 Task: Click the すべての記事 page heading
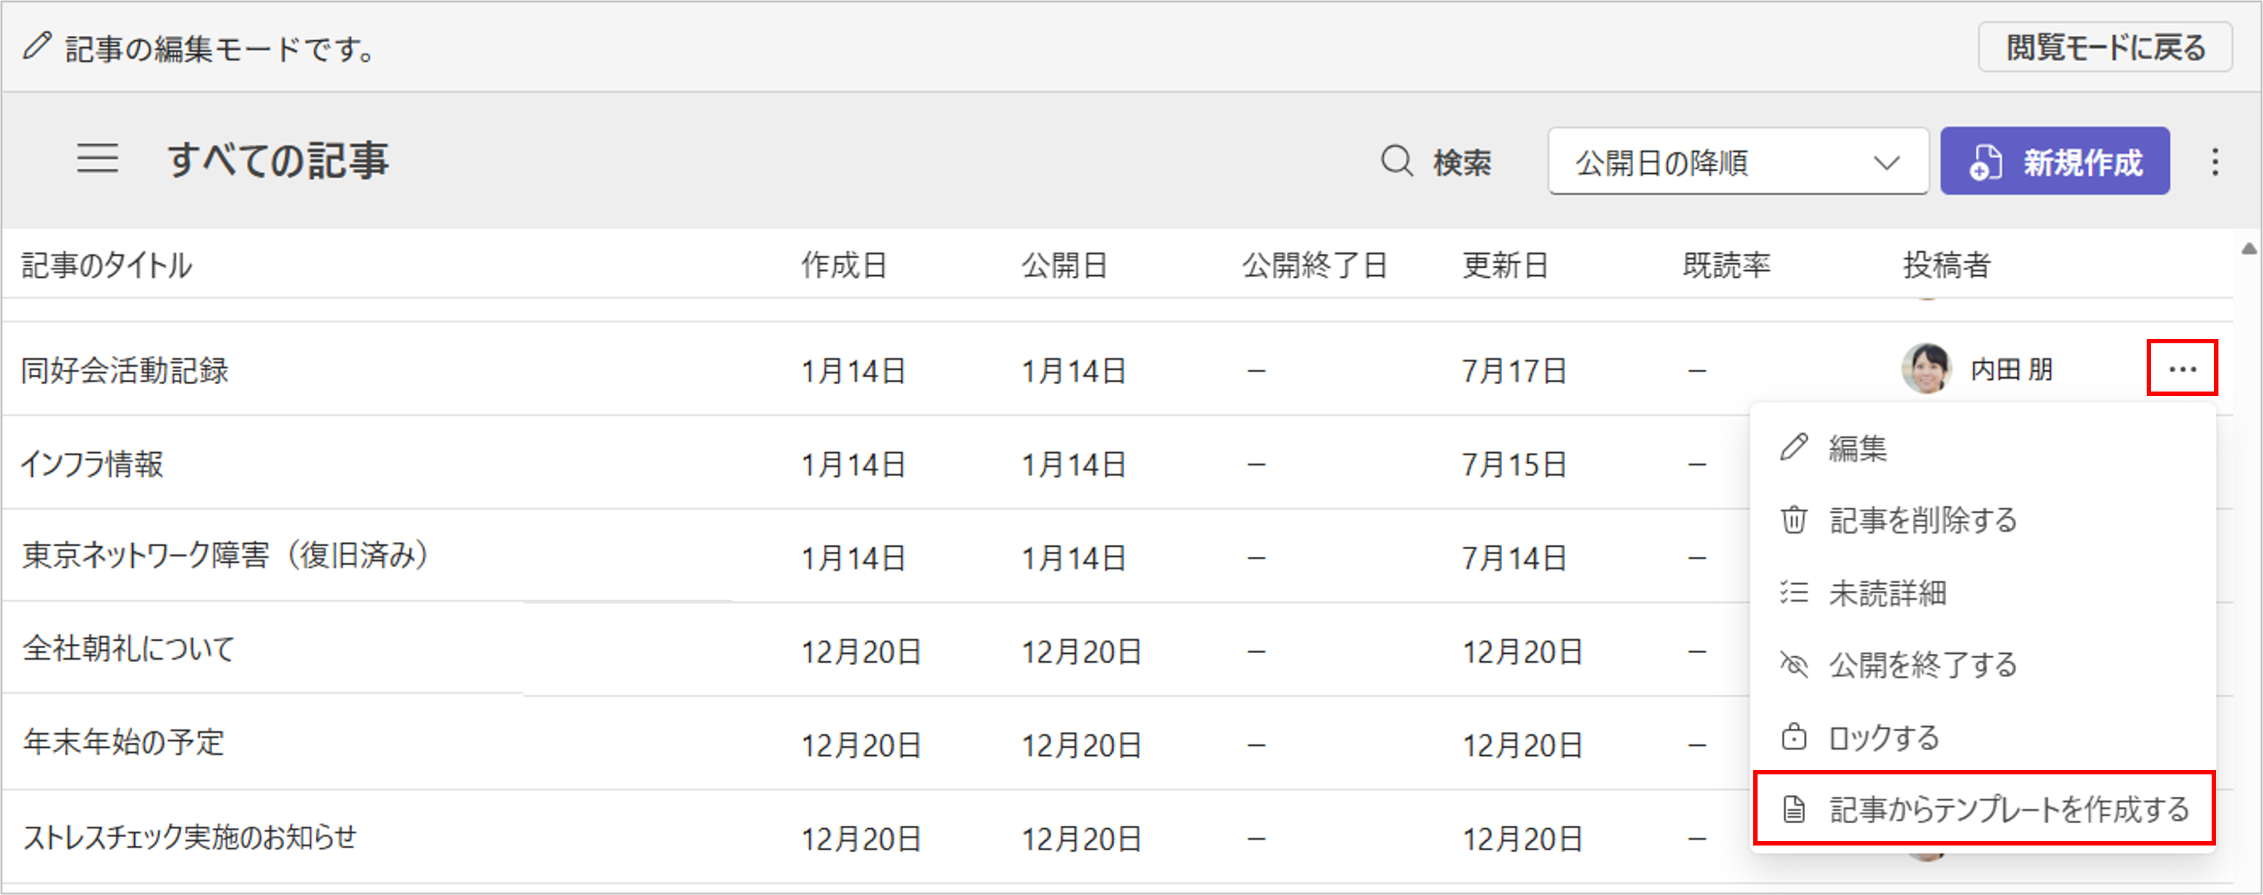[x=278, y=161]
